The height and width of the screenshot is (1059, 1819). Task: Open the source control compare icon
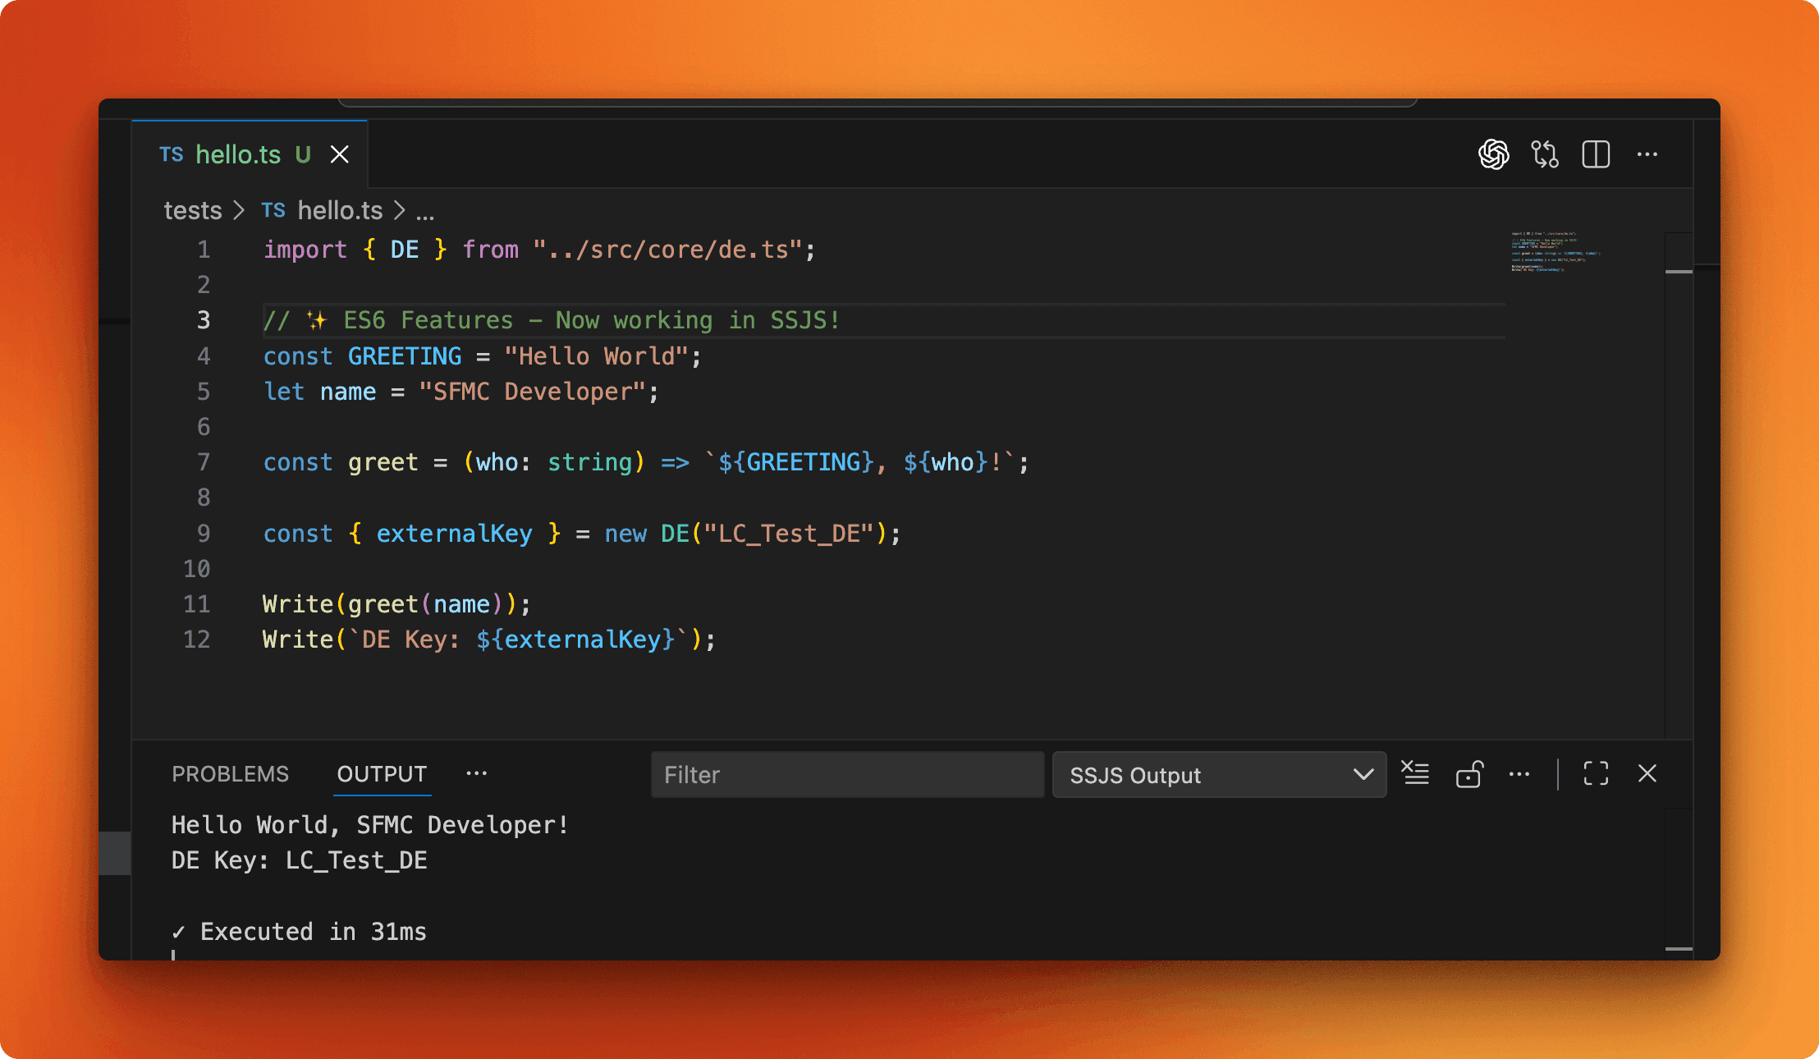[x=1546, y=154]
